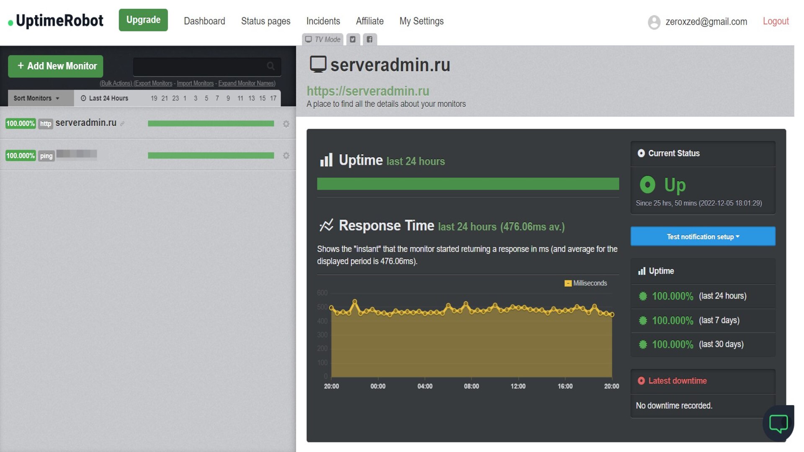804x452 pixels.
Task: Click the 100.000% last 7 days value
Action: click(673, 321)
